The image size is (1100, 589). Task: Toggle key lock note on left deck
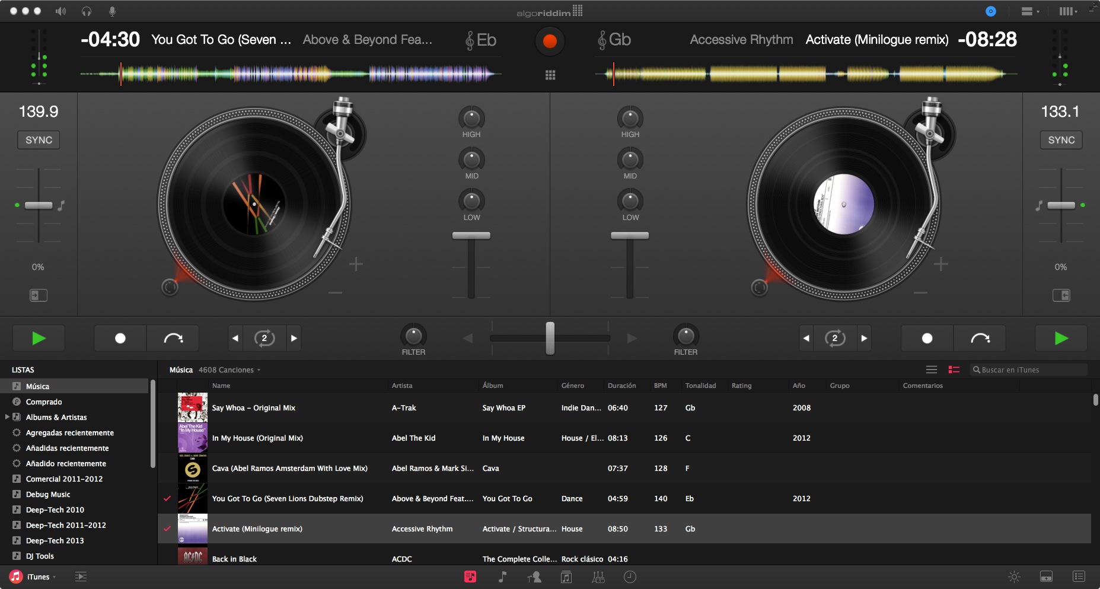[x=61, y=205]
